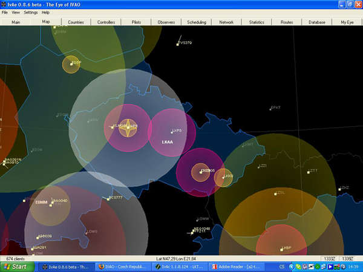Viewport: 363px width, 272px height.
Task: Select the BA0391N aircraft marker
Action: [5, 161]
